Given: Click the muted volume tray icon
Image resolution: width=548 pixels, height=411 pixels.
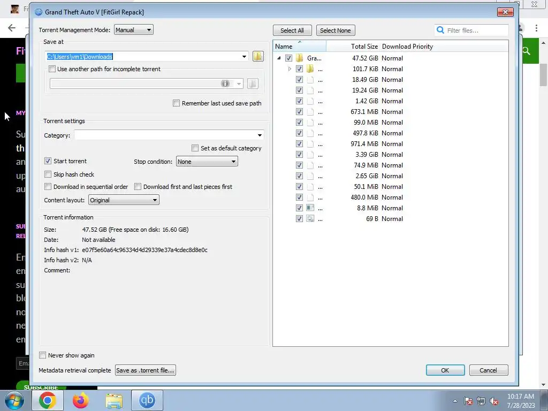Looking at the screenshot, I should (494, 401).
